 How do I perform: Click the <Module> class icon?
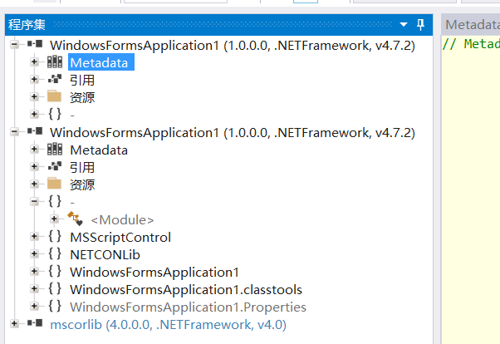tap(75, 219)
